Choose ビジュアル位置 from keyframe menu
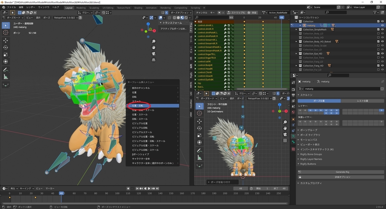Viewport: 386px width, 209px height. coord(153,123)
